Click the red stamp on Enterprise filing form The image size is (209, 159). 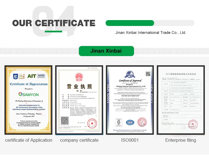[x=193, y=124]
